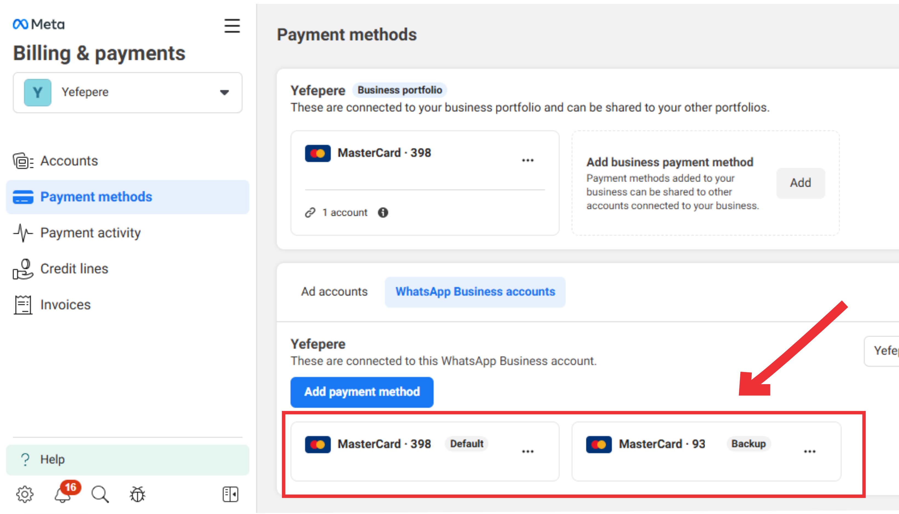
Task: Click the Meta logo
Action: [39, 24]
